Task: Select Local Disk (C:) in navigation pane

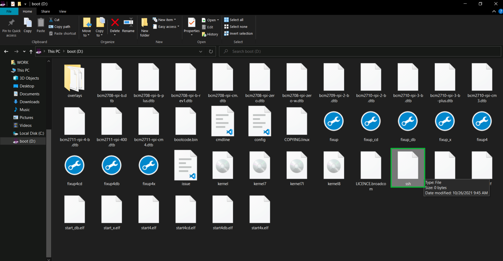Action: (32, 133)
